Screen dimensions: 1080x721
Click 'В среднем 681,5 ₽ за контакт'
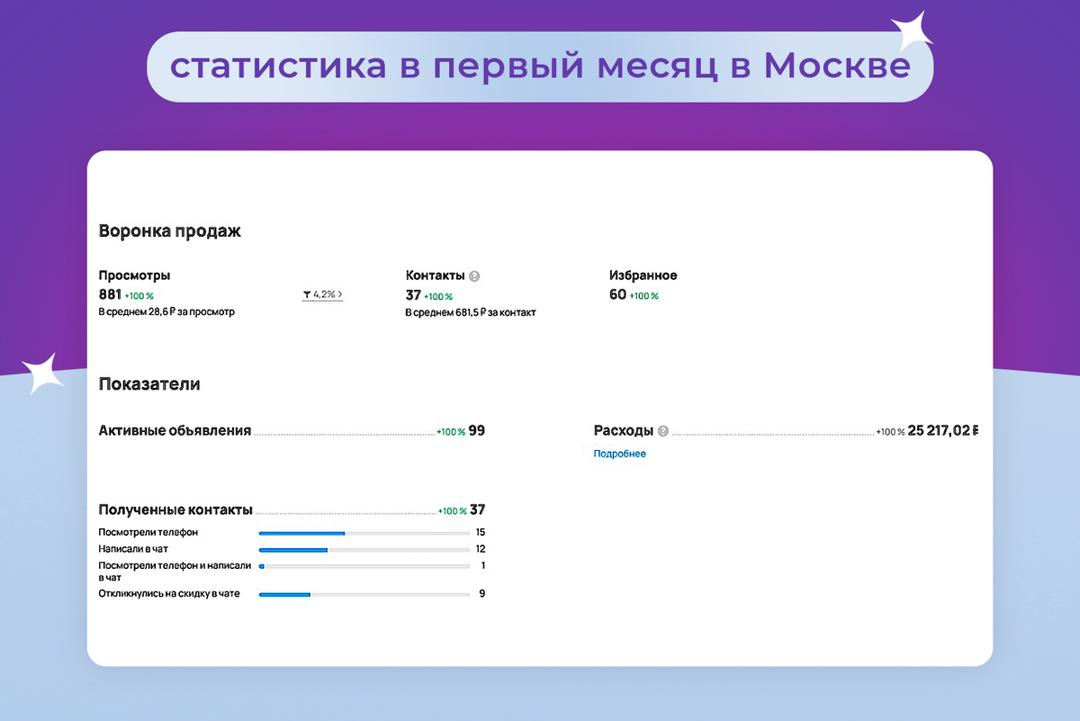pyautogui.click(x=471, y=312)
